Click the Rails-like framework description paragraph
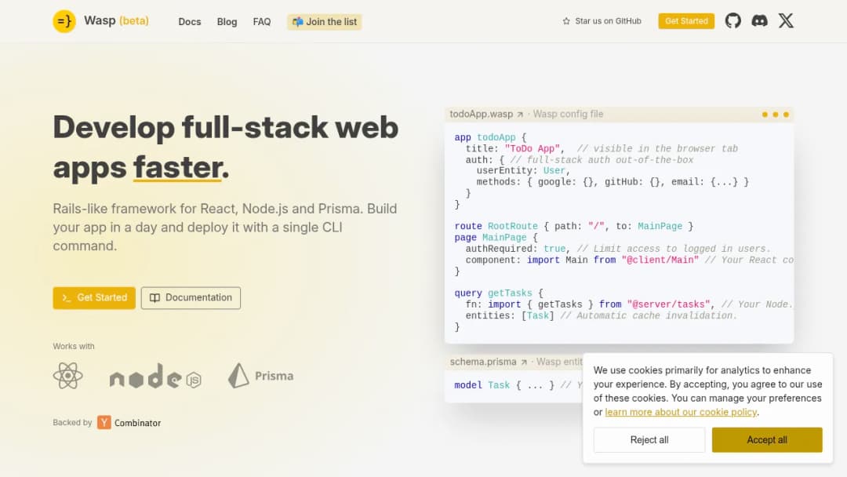847x477 pixels. (x=225, y=228)
